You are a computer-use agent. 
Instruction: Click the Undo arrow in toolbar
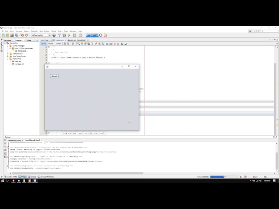tap(22, 35)
